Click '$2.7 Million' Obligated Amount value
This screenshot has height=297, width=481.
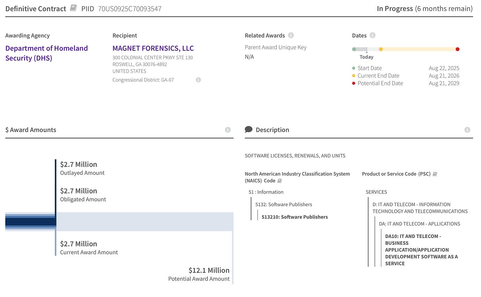[79, 191]
